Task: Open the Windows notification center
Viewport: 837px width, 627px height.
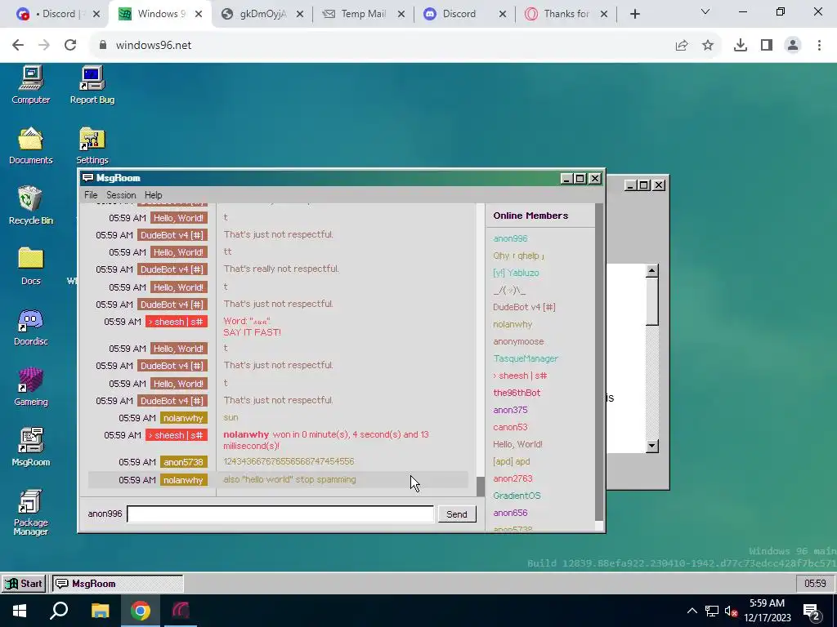Action: point(812,611)
